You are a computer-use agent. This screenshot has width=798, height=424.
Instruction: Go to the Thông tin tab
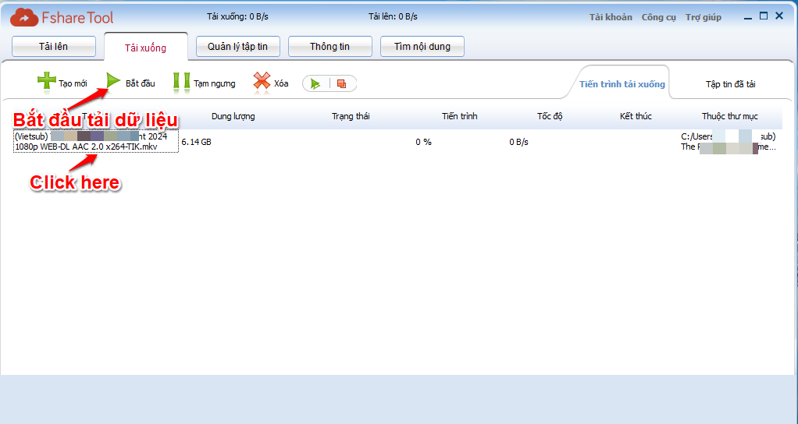330,47
